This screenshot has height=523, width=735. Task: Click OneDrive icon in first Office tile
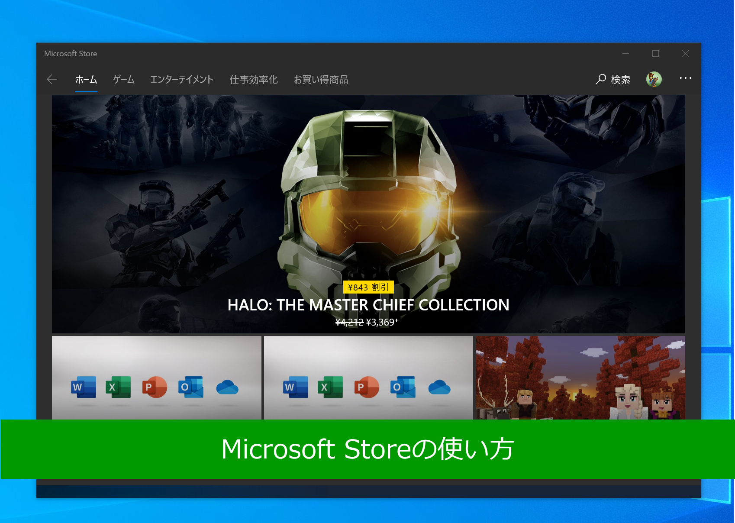pos(227,387)
